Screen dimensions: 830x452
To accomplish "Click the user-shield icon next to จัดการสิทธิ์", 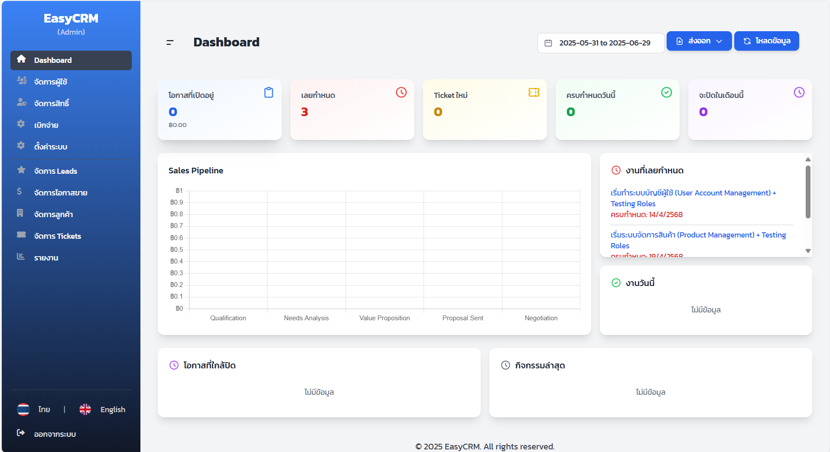I will point(22,102).
